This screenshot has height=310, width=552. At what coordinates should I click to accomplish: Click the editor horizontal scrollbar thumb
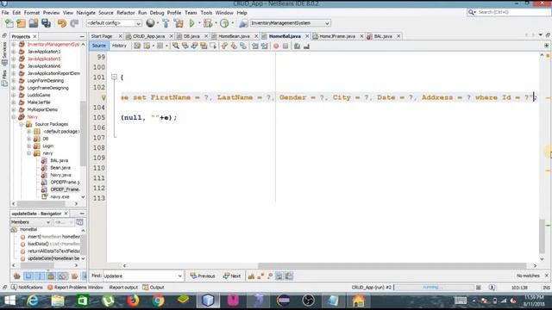(x=392, y=266)
